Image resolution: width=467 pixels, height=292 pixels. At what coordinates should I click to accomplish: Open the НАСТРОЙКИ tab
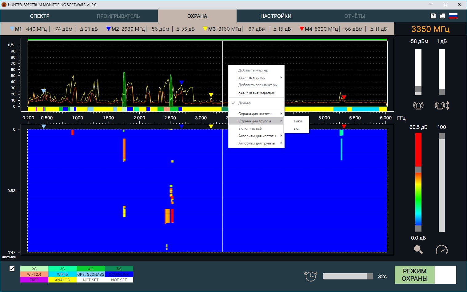[276, 16]
